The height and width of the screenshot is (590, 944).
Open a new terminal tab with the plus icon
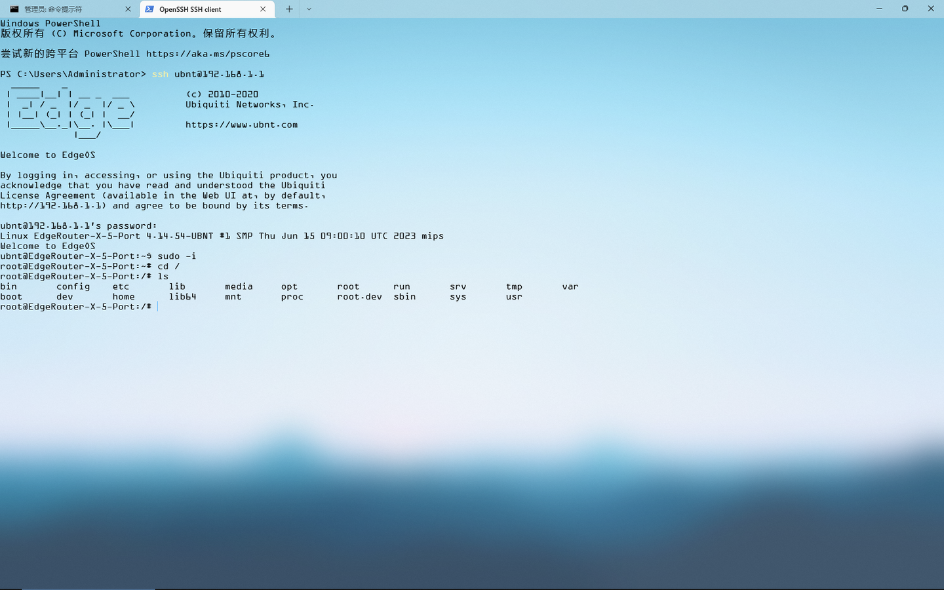click(288, 9)
